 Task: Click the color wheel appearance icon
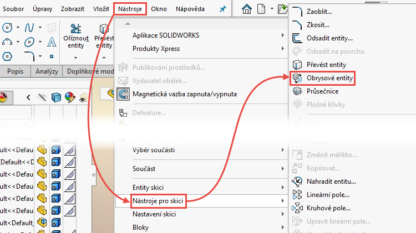click(70, 97)
